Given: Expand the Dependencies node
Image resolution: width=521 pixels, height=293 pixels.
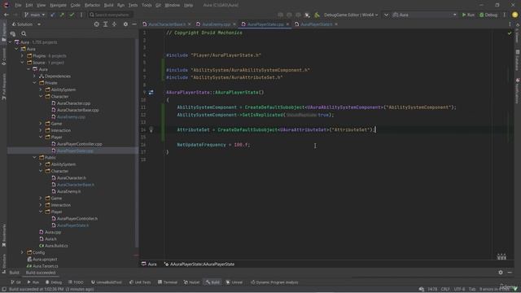Looking at the screenshot, I should (34, 76).
